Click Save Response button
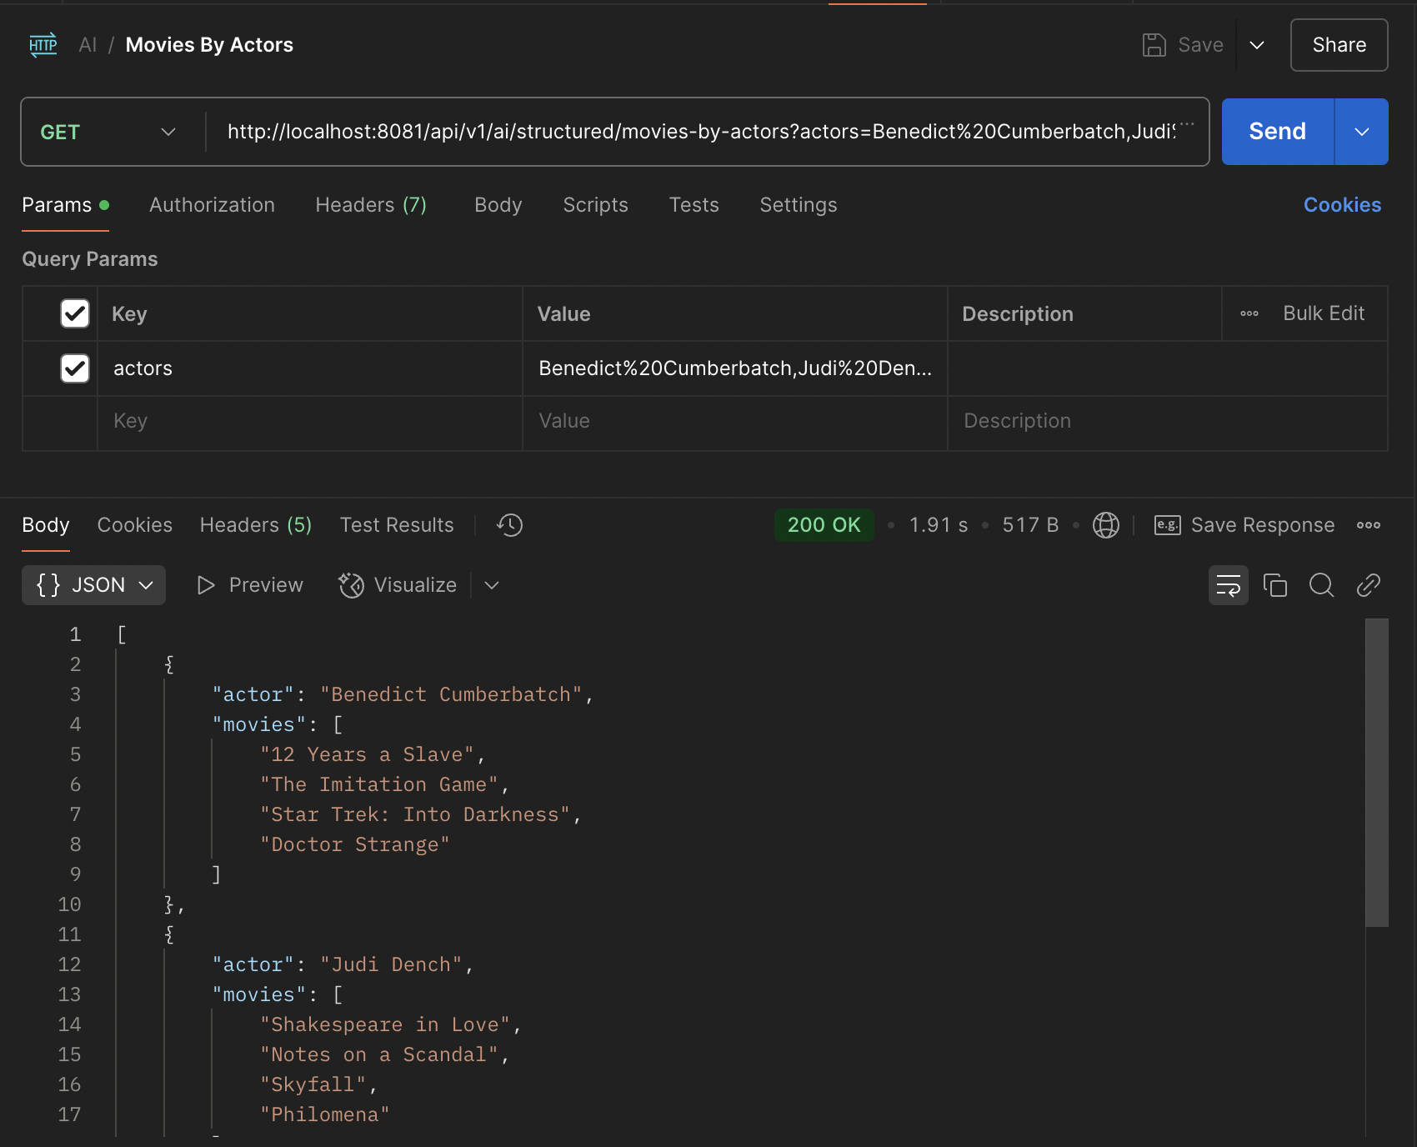Viewport: 1417px width, 1147px height. click(1244, 525)
